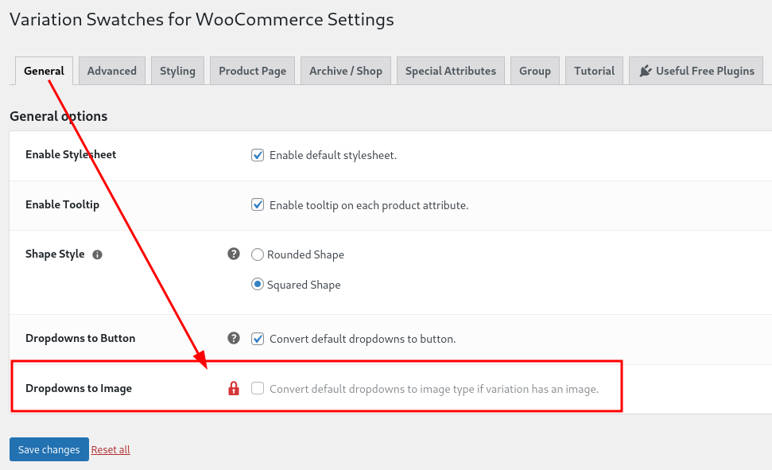The width and height of the screenshot is (772, 470).
Task: Check the Convert default dropdowns to image checkbox
Action: click(x=258, y=388)
